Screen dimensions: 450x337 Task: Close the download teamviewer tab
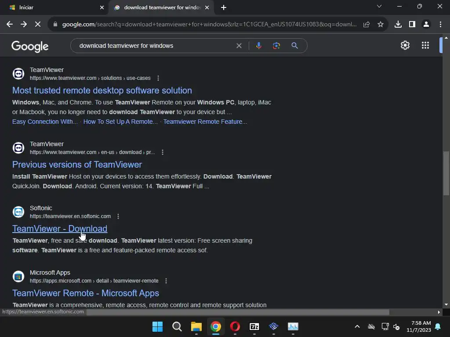coord(207,7)
